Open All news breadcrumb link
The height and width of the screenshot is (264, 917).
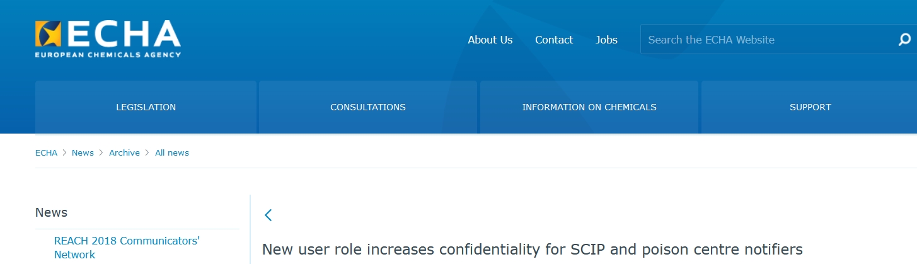click(172, 152)
